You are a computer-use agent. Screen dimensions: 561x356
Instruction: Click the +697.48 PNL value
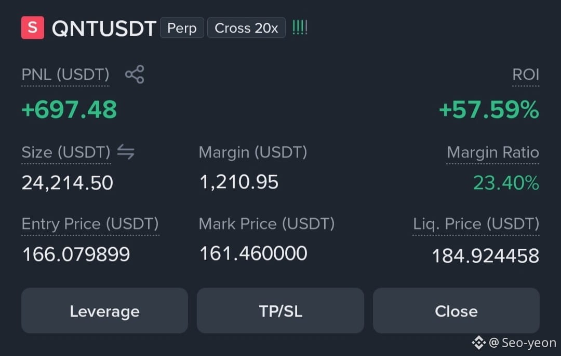[69, 109]
